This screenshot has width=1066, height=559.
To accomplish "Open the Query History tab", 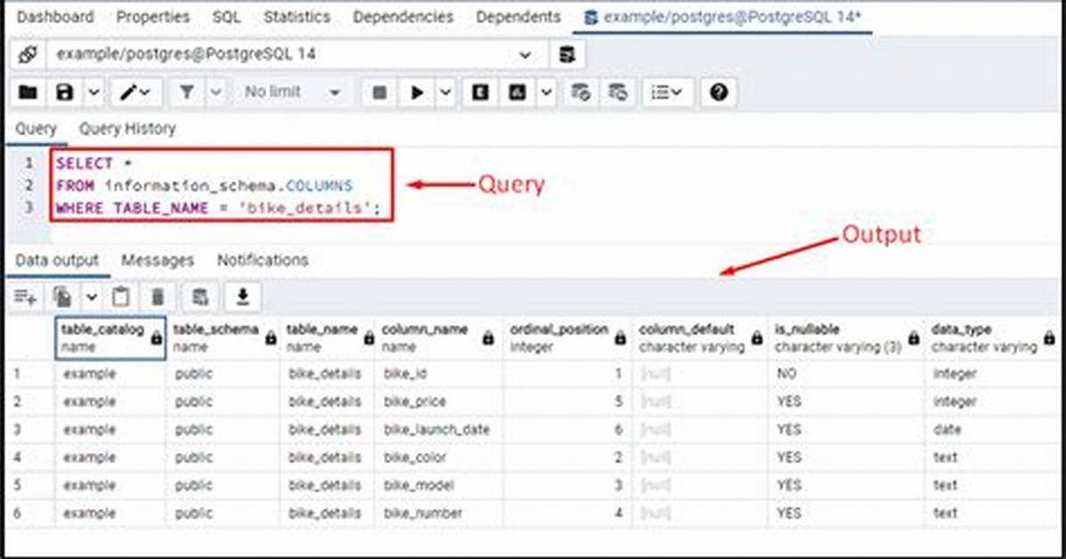I will click(127, 128).
